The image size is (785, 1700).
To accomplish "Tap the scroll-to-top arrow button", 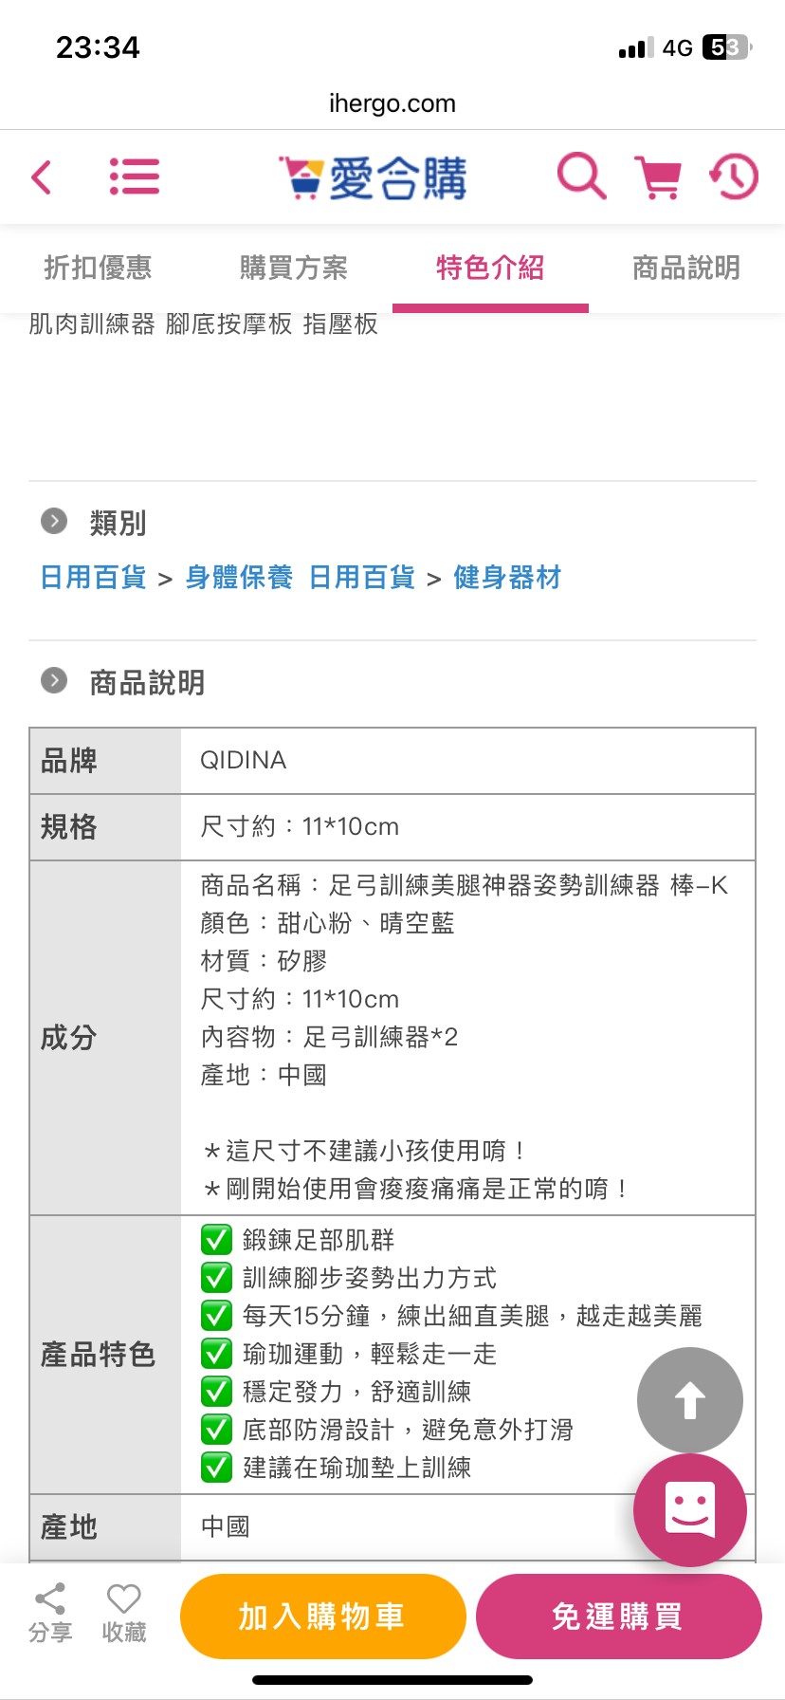I will point(690,1400).
